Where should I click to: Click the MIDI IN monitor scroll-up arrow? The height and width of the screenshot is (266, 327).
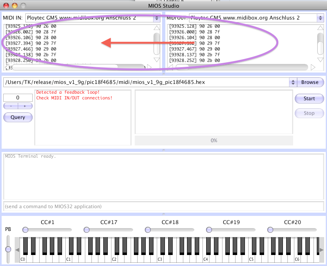coord(157,28)
